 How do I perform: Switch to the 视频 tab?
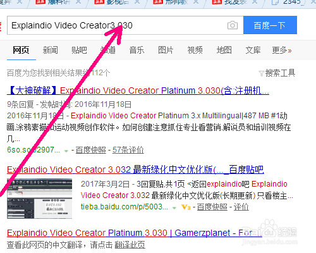coord(195,50)
